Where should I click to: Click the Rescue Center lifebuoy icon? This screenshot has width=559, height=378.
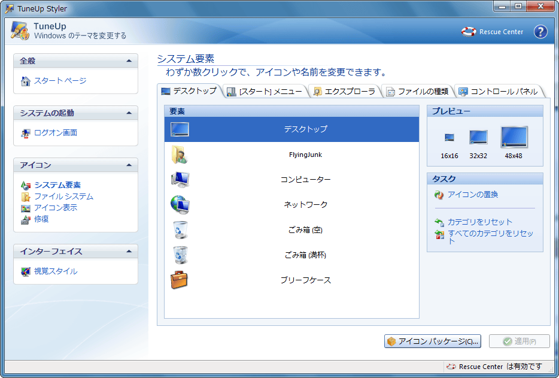point(469,32)
